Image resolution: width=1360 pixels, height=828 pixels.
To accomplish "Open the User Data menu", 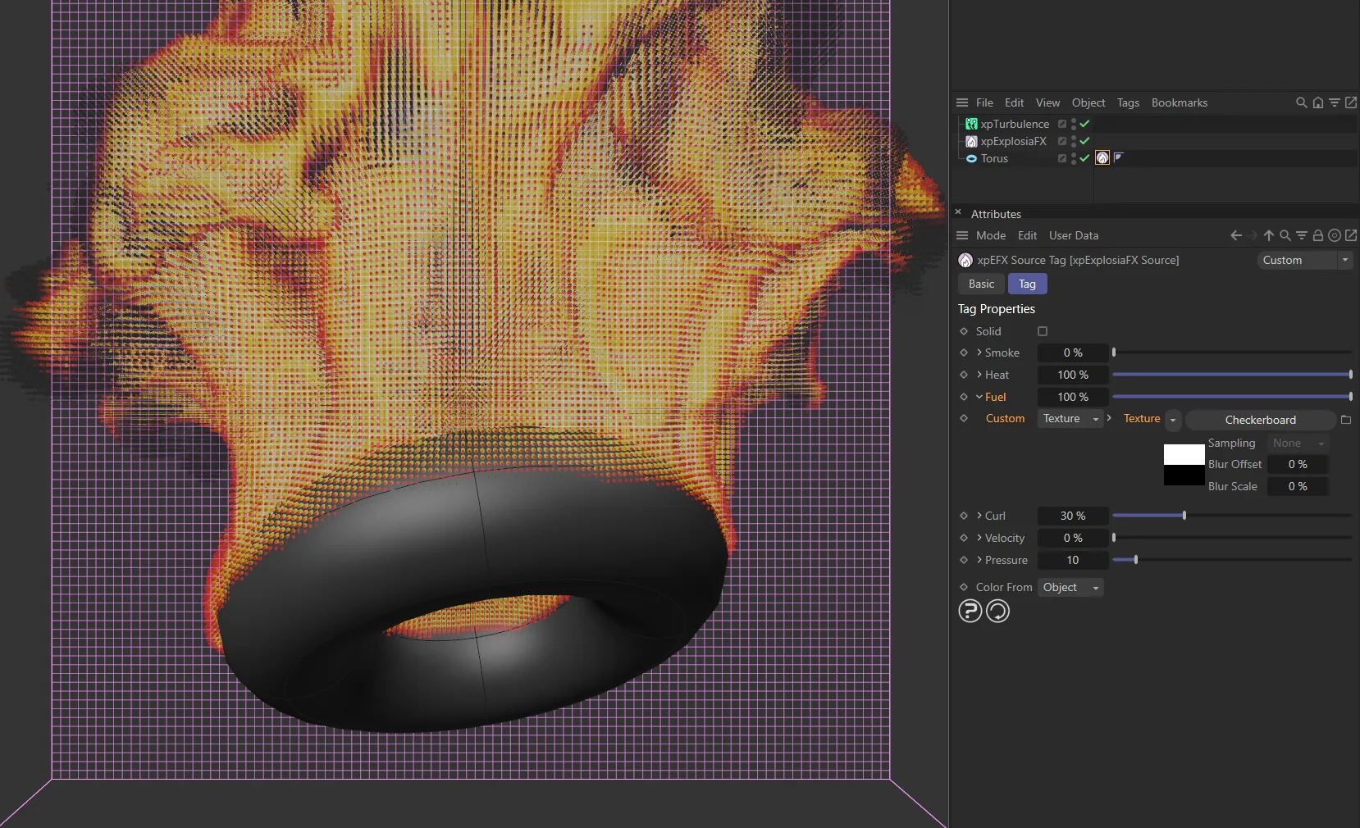I will point(1073,235).
